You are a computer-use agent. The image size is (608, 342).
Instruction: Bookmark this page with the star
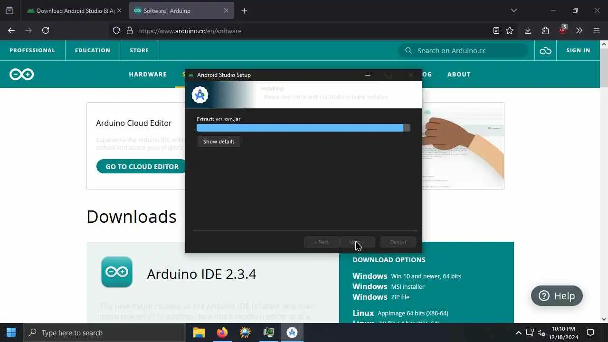click(x=510, y=30)
